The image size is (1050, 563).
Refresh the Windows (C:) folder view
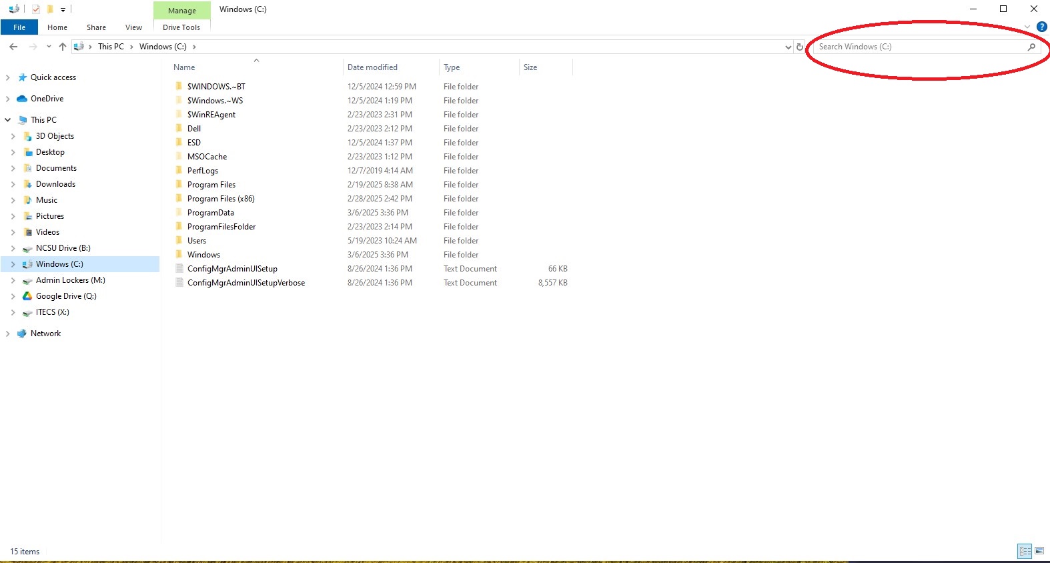coord(800,47)
